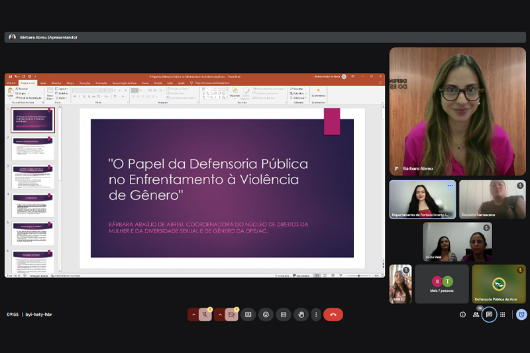Screen dimensions: 530x353
Task: Click the Colar paste clipboard icon
Action: [x=11, y=92]
